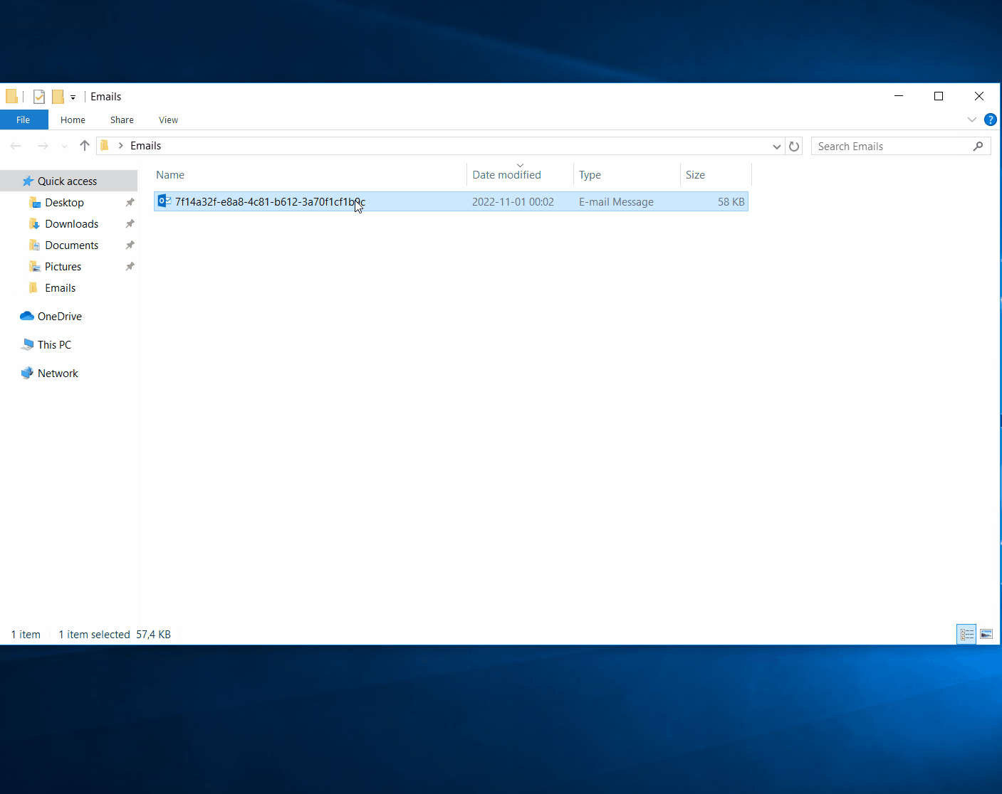Open the Recent locations dropdown
This screenshot has height=794, width=1002.
click(x=64, y=147)
